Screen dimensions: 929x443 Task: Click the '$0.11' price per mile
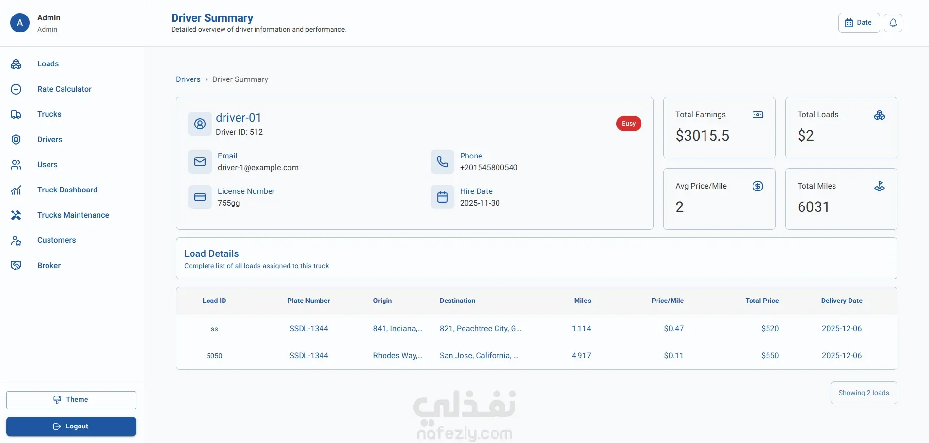point(674,356)
